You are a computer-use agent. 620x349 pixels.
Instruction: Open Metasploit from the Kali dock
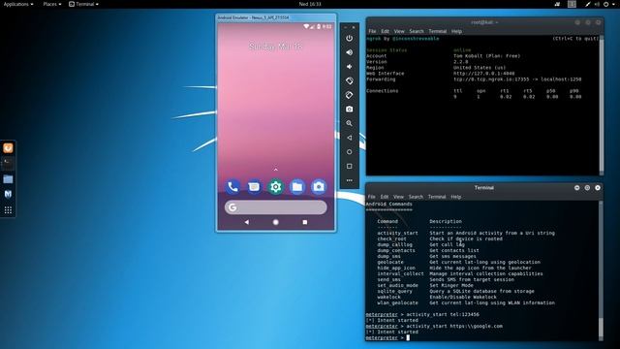click(x=8, y=194)
